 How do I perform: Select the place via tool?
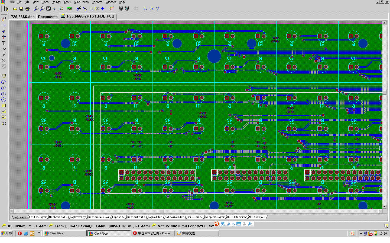coord(4,37)
